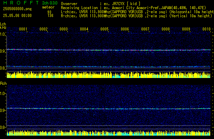Click the HROFFT title text

[21, 3]
